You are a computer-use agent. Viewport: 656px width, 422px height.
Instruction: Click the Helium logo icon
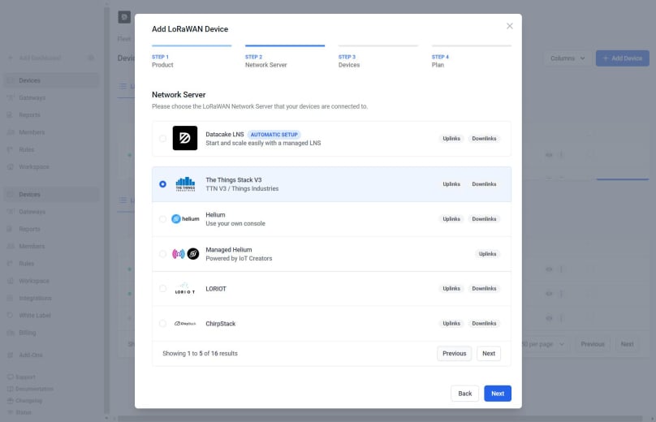[185, 219]
